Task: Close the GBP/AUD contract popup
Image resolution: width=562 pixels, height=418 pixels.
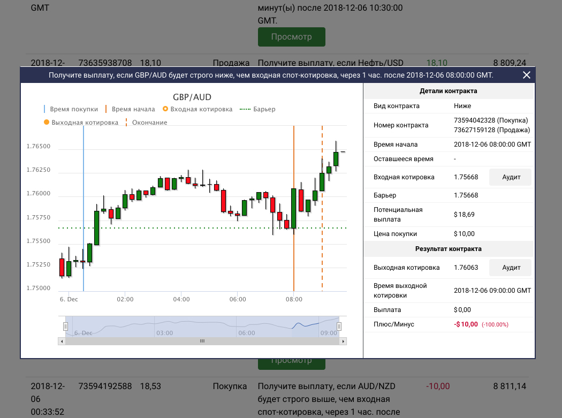Action: (x=526, y=75)
